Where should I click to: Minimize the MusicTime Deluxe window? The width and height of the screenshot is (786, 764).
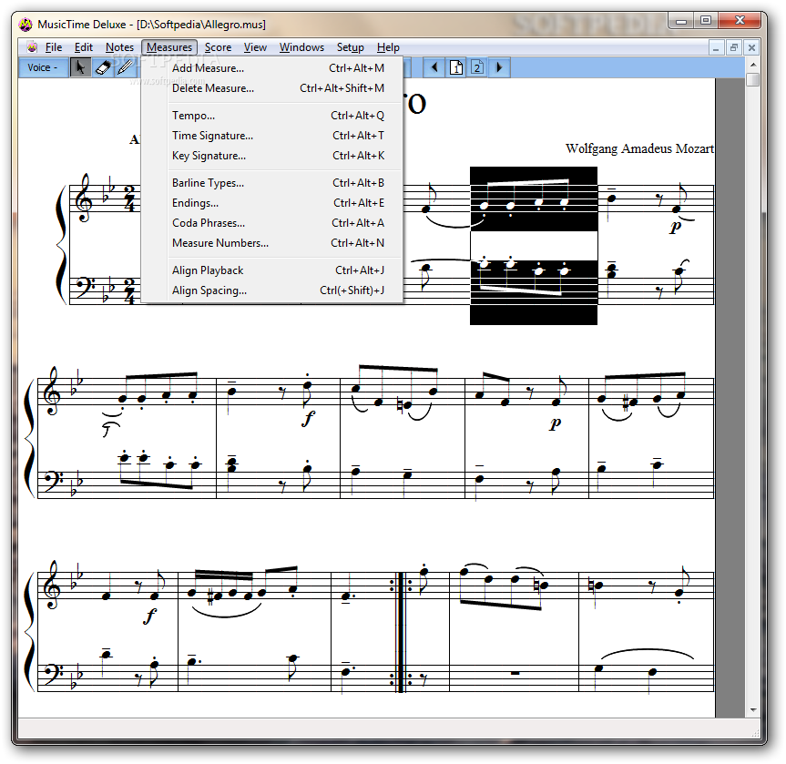680,21
